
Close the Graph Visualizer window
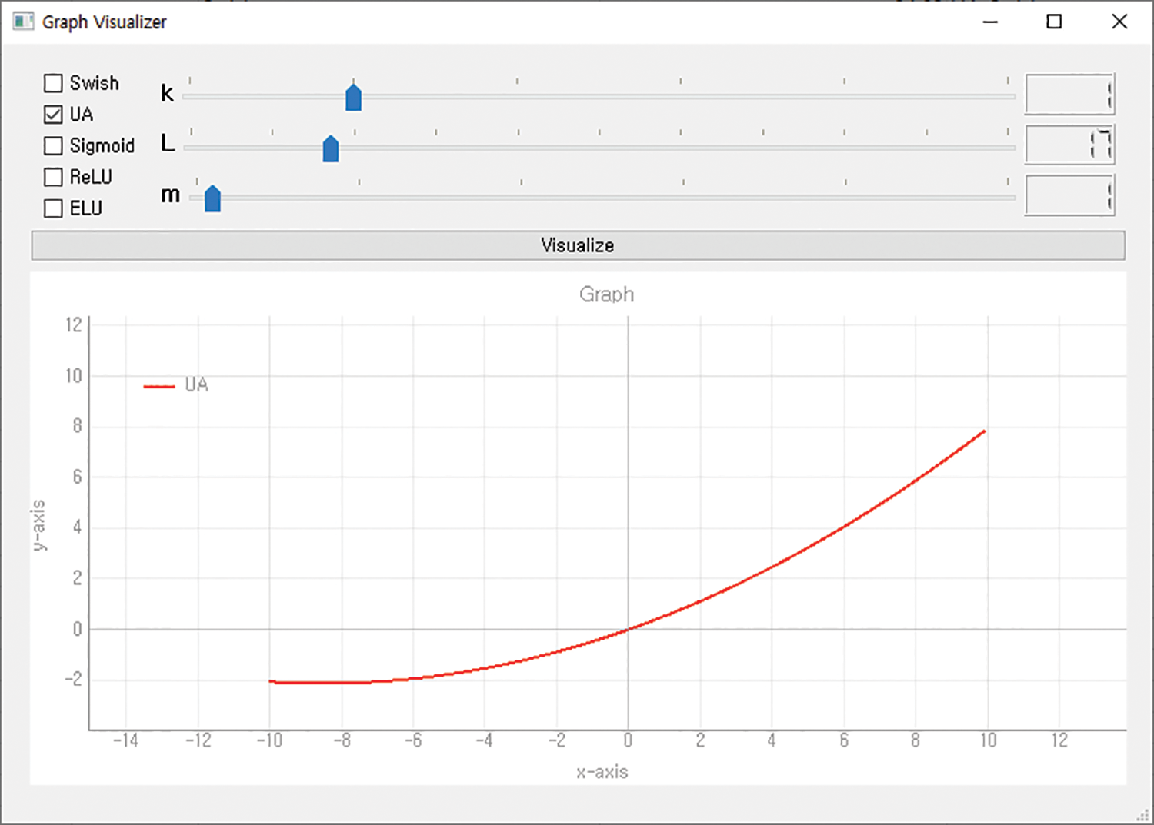point(1119,22)
